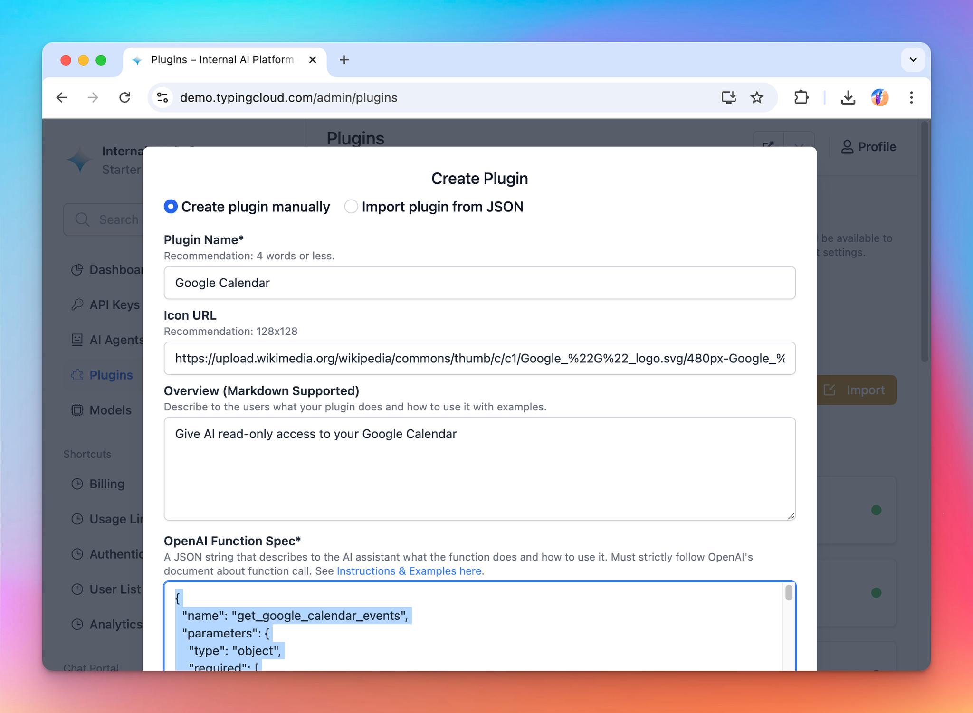Screen dimensions: 973x713
Task: Bookmark this page with the star icon
Action: click(x=757, y=97)
